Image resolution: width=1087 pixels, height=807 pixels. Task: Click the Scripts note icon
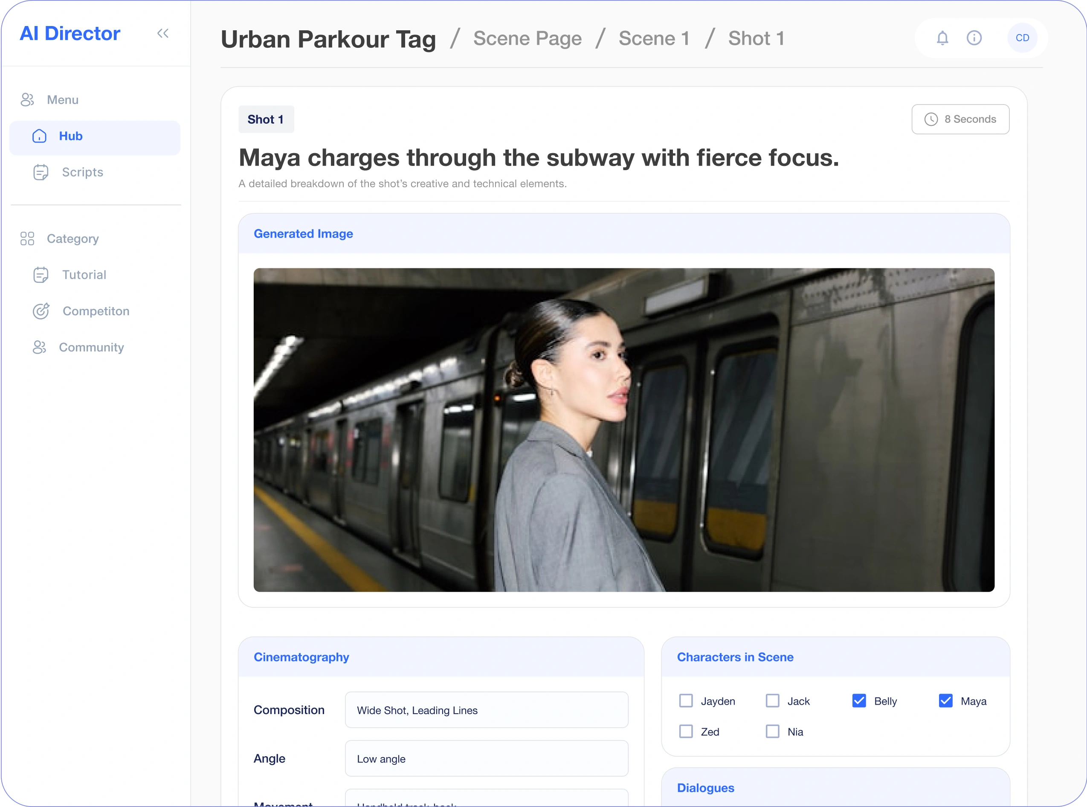[x=41, y=172]
